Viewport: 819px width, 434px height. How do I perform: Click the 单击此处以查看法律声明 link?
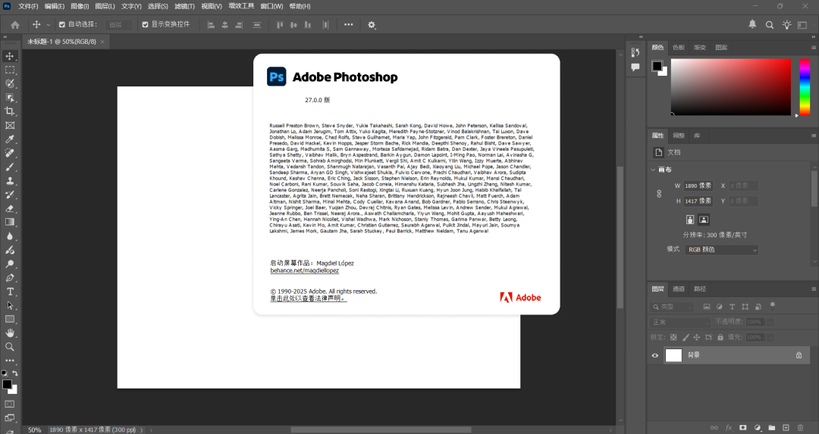click(308, 298)
